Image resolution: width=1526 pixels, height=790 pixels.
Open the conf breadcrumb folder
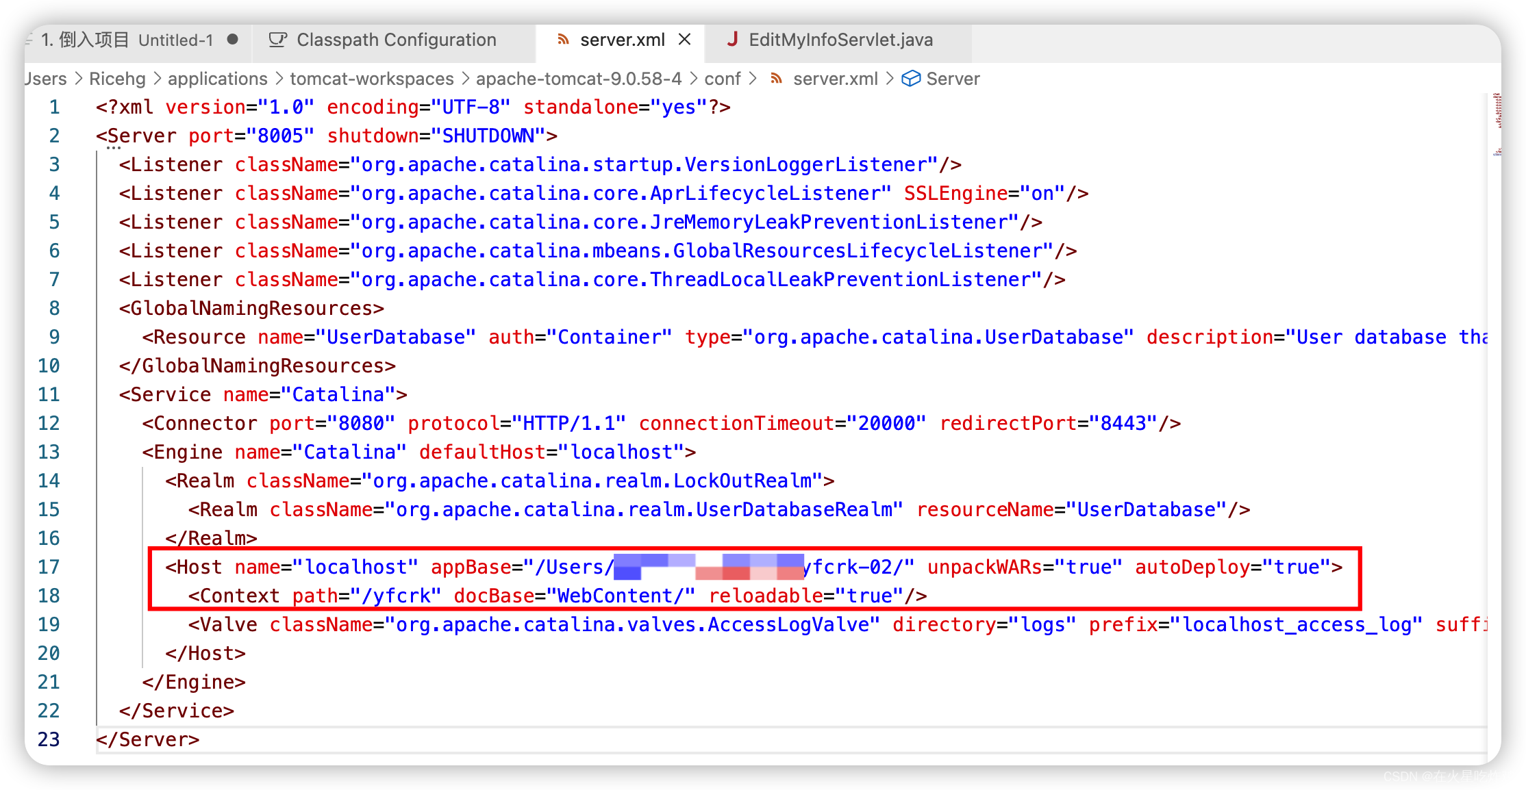pyautogui.click(x=722, y=79)
